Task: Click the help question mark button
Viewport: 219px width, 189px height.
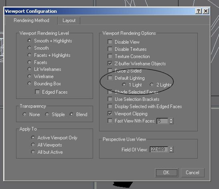Action: coord(198,11)
